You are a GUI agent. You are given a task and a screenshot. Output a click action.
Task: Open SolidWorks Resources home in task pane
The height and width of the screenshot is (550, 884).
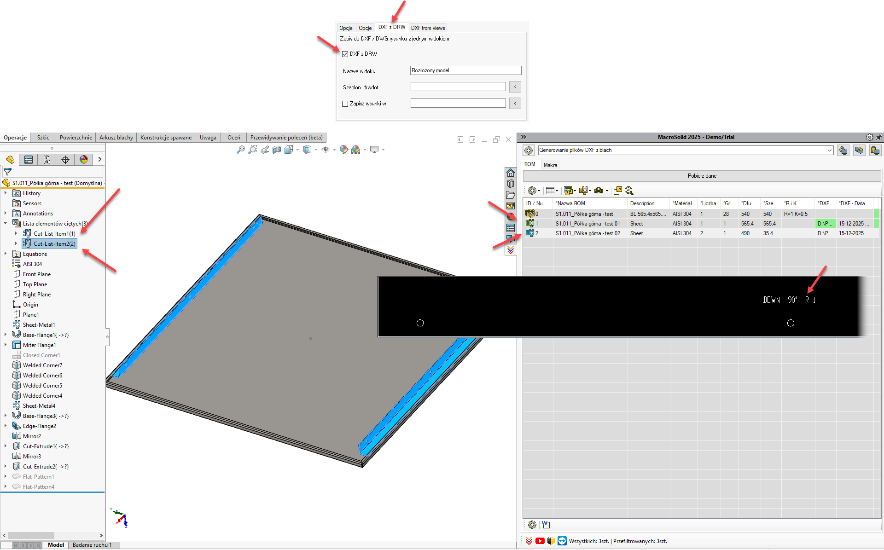click(511, 173)
